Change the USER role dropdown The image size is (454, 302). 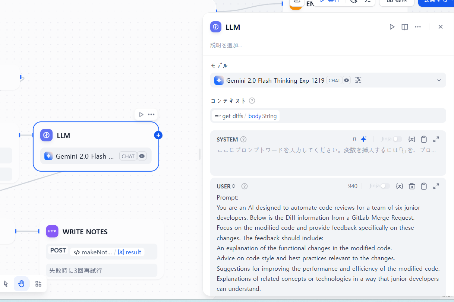tap(226, 186)
